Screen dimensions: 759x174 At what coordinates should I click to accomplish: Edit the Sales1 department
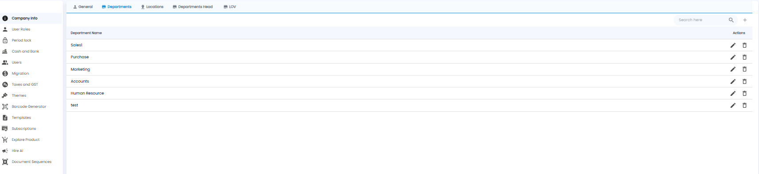pyautogui.click(x=733, y=45)
